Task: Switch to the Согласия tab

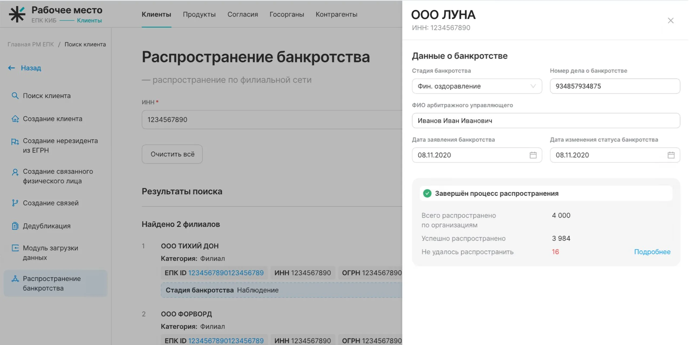Action: (x=242, y=14)
